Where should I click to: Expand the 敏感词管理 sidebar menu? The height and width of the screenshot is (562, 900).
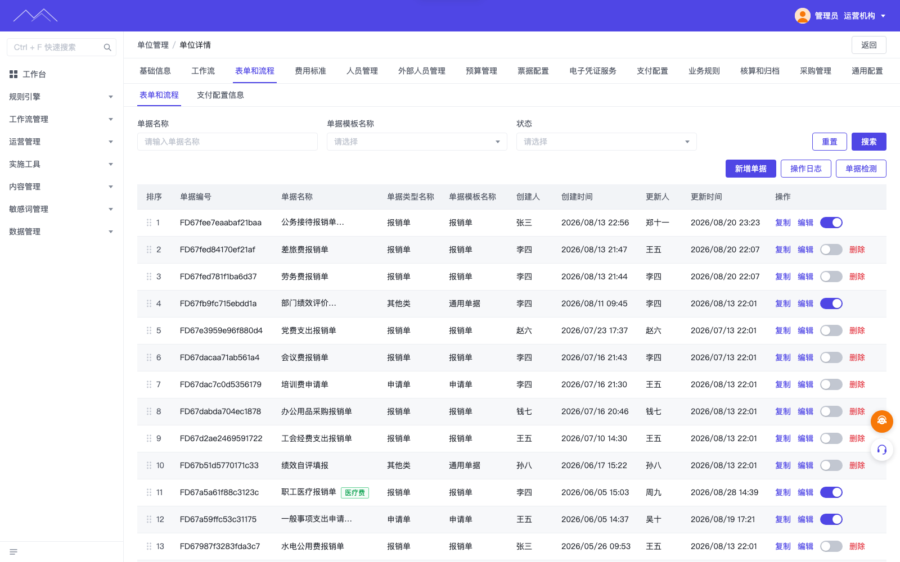[61, 209]
